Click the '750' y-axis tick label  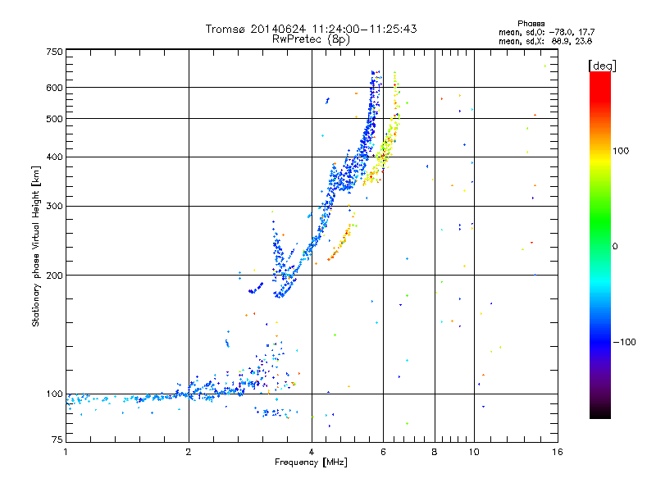(x=54, y=52)
